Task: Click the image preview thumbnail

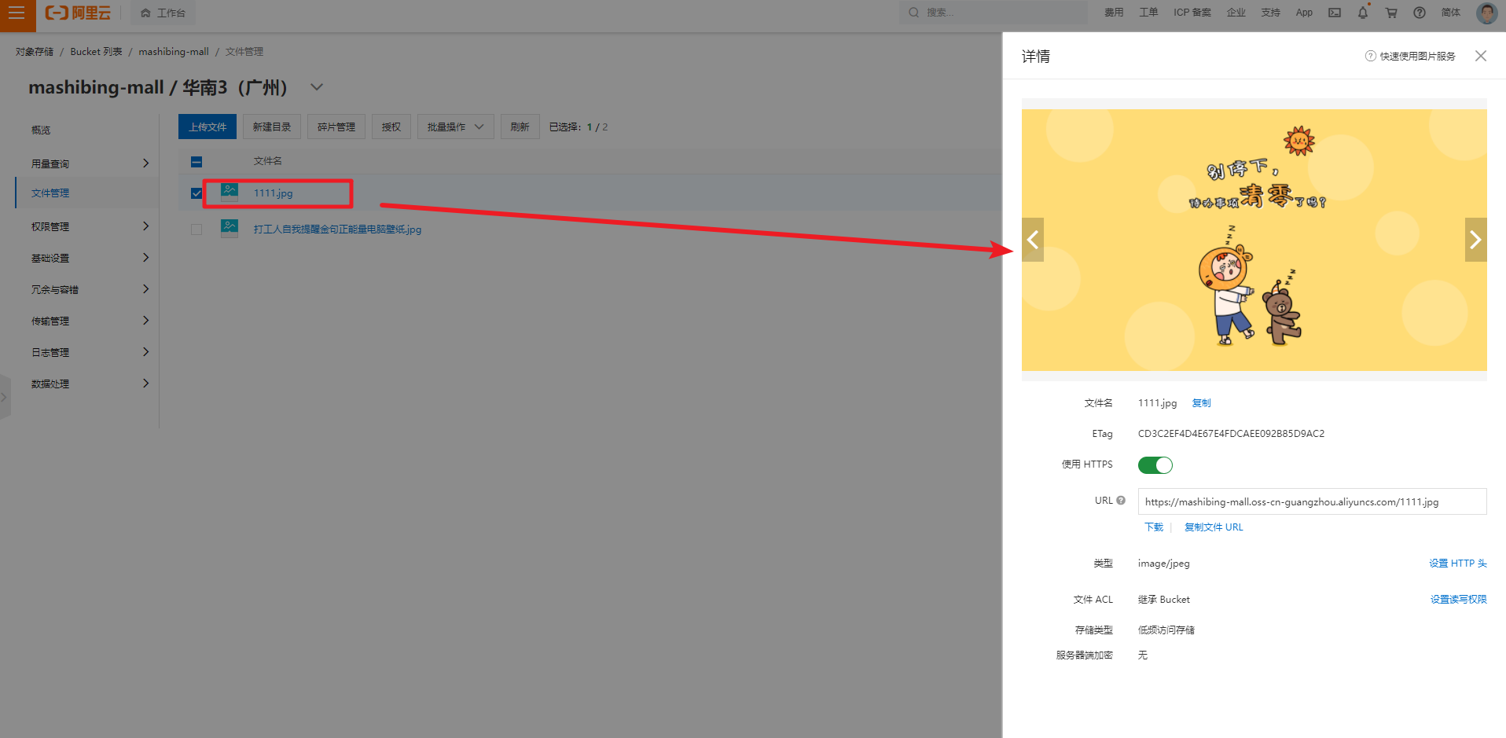Action: coord(1254,240)
